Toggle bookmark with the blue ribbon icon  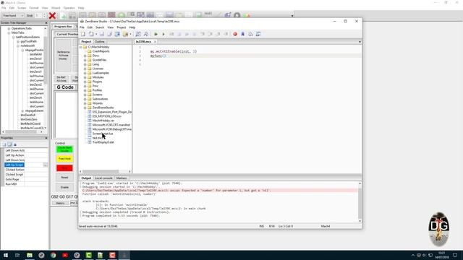coord(243,34)
